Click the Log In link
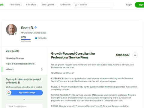Screen dimensions: 144x108 [x=129, y=5]
